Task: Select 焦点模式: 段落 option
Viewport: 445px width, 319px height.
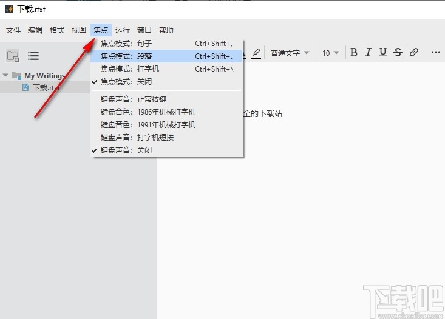Action: [x=167, y=56]
